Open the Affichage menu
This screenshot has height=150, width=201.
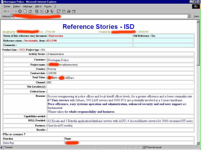click(28, 6)
